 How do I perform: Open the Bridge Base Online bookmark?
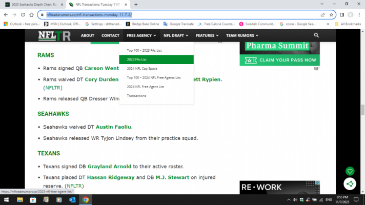143,24
